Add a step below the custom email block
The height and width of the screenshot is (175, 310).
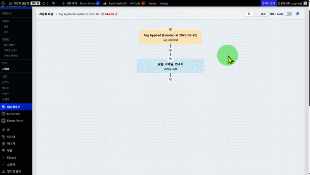pos(170,79)
